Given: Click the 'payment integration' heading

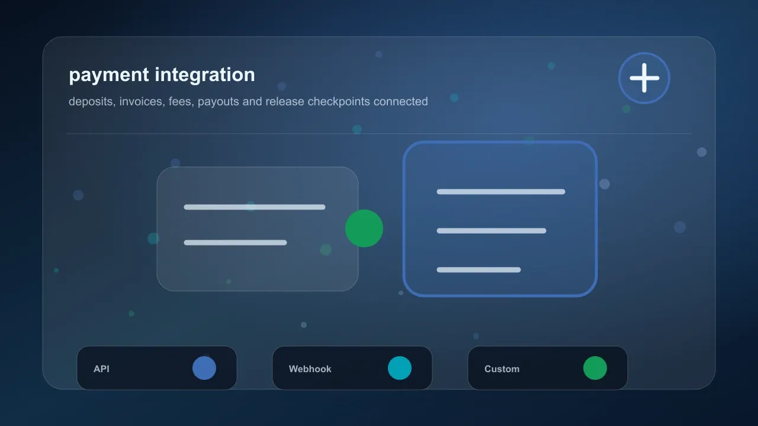Looking at the screenshot, I should pyautogui.click(x=162, y=75).
